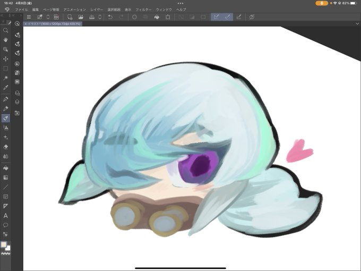This screenshot has height=271, width=361.
Task: Open the hamburger menu in command bar
Action: click(x=29, y=17)
